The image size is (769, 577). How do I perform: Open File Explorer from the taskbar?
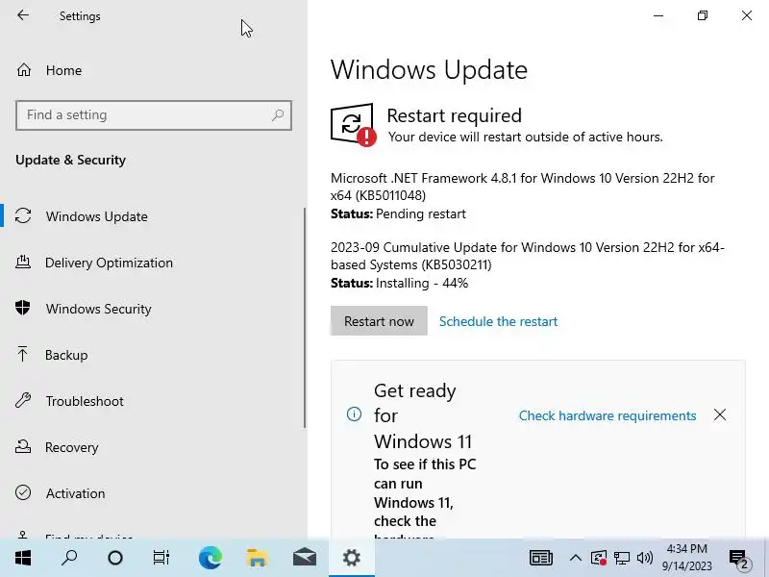tap(257, 558)
